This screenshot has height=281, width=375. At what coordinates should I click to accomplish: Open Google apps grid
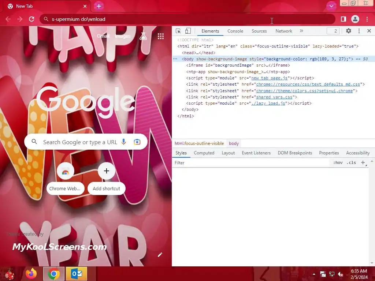(x=161, y=36)
